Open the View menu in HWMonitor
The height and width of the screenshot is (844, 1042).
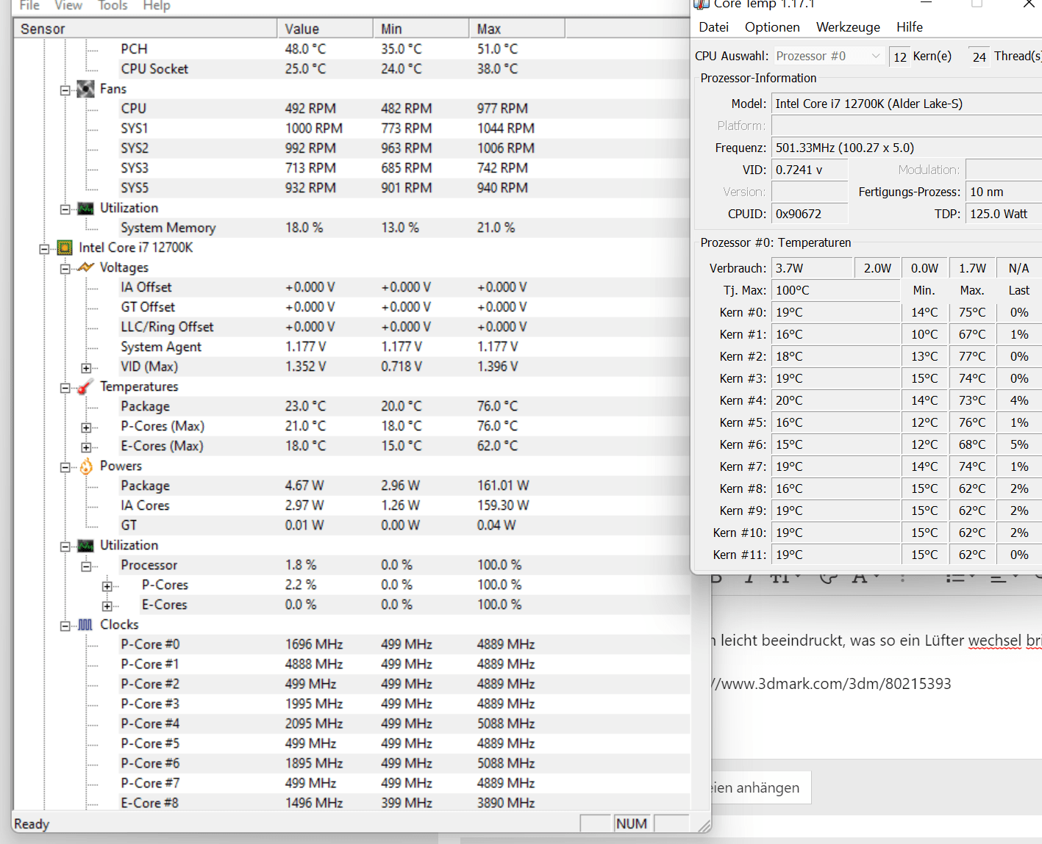coord(68,6)
